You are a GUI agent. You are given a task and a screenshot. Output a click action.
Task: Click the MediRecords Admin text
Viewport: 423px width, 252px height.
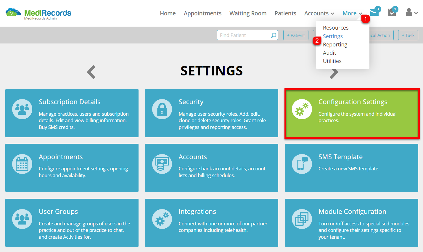tap(41, 18)
